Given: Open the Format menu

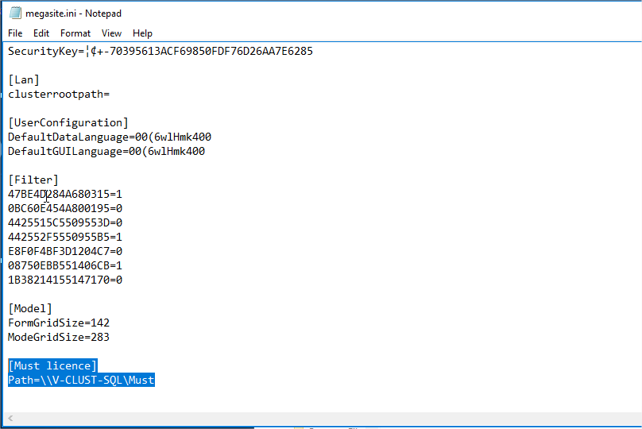Looking at the screenshot, I should (x=75, y=33).
